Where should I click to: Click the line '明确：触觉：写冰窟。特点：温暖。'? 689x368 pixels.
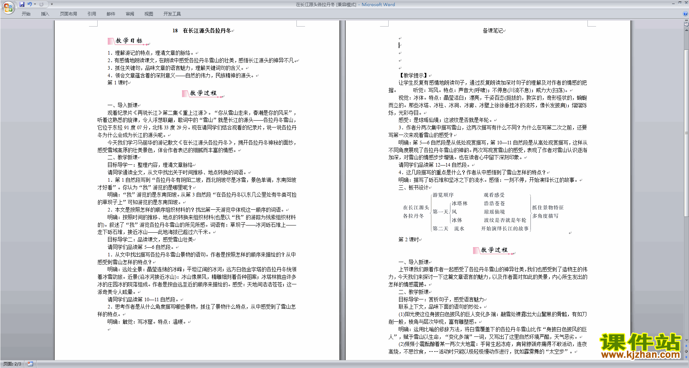point(147,322)
